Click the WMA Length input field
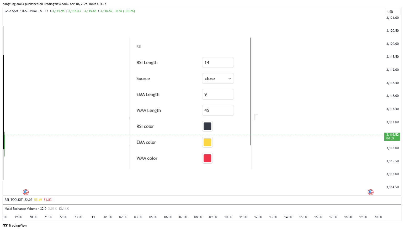The image size is (404, 230). pos(218,110)
